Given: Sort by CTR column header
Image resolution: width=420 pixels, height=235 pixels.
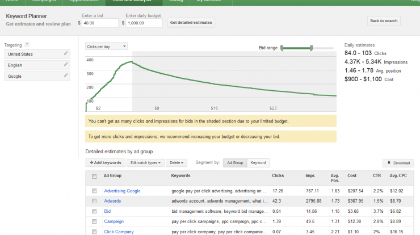Looking at the screenshot, I should 377,175.
